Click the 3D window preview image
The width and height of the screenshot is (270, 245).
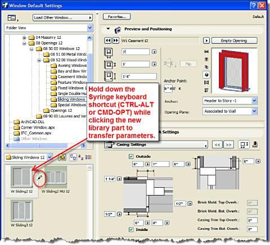pos(234,71)
